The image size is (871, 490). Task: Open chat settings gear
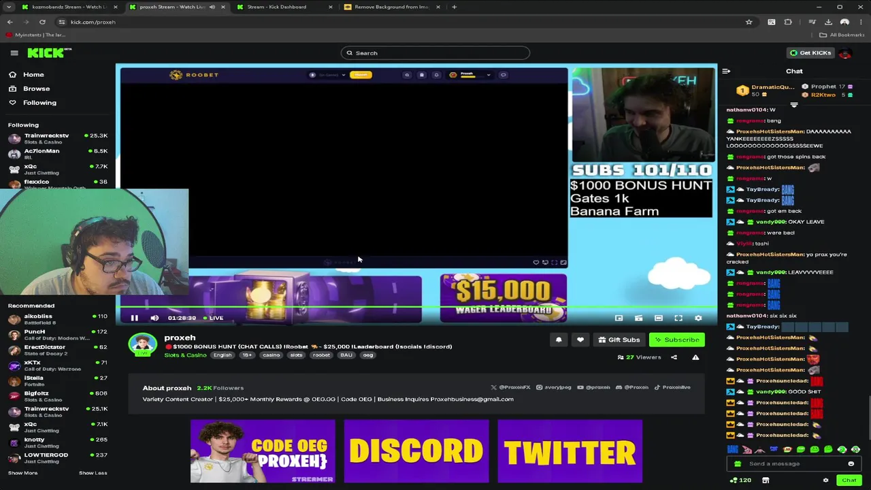826,480
